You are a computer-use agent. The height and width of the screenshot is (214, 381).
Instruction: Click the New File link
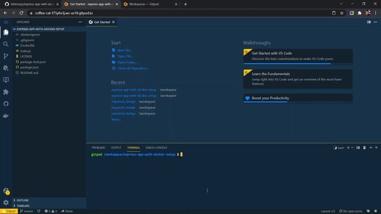[x=121, y=50]
